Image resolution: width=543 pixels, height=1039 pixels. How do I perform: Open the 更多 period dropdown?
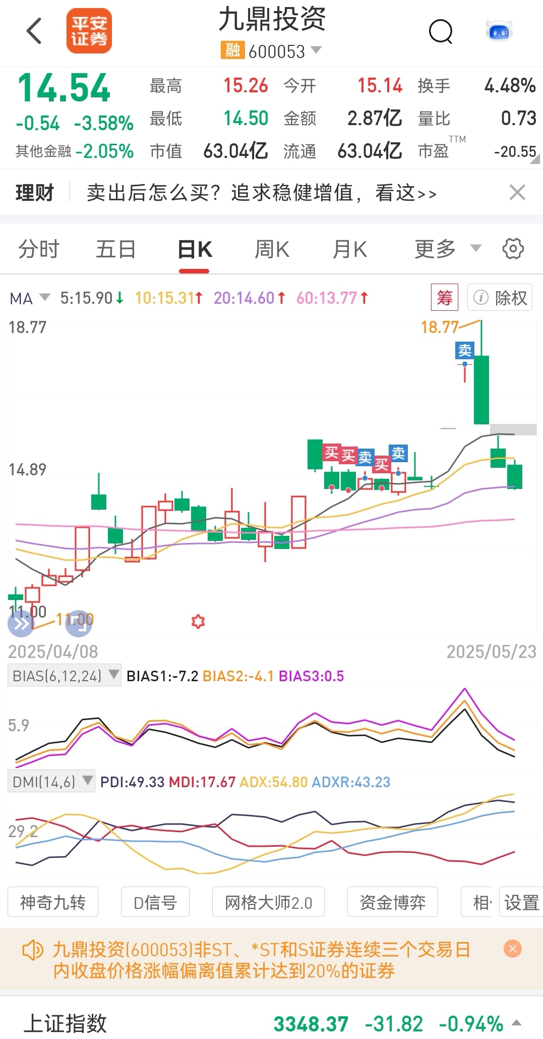click(x=448, y=249)
